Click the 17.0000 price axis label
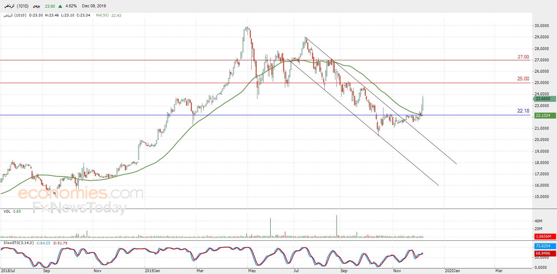Image resolution: width=557 pixels, height=274 pixels. [542, 174]
